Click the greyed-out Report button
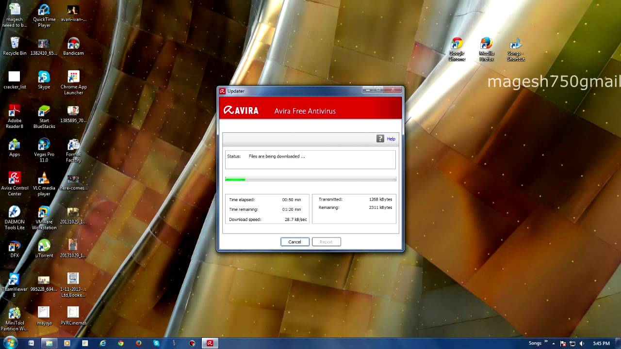 [x=326, y=242]
